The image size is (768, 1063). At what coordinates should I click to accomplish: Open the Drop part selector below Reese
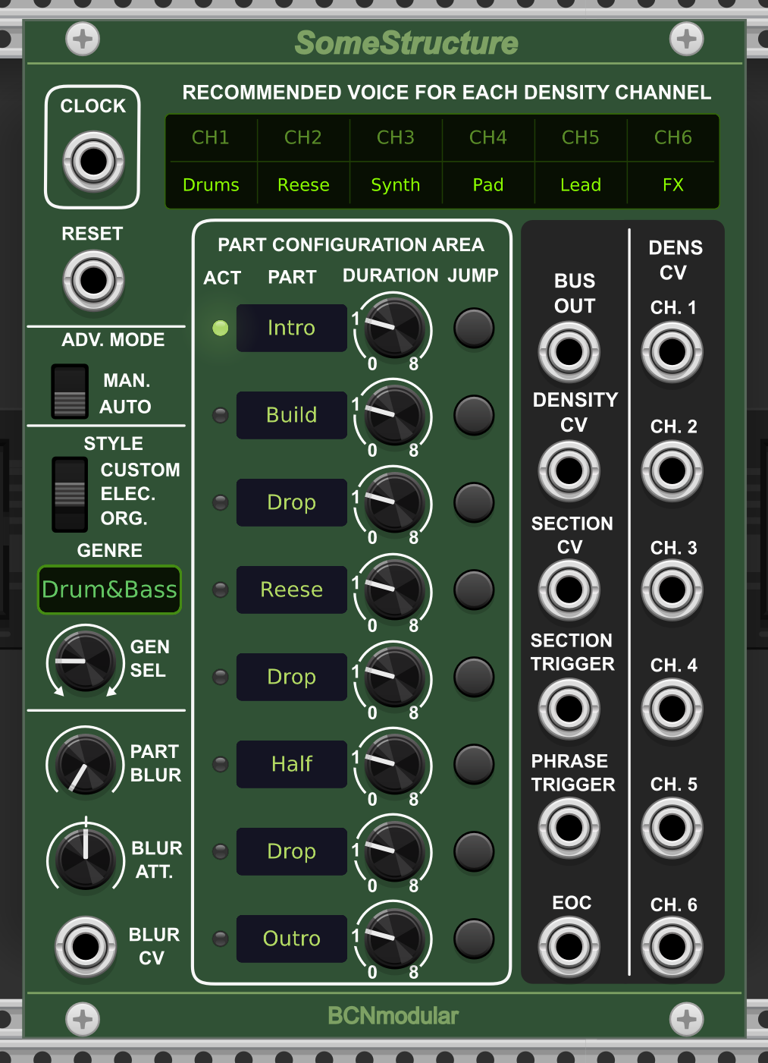pyautogui.click(x=292, y=677)
